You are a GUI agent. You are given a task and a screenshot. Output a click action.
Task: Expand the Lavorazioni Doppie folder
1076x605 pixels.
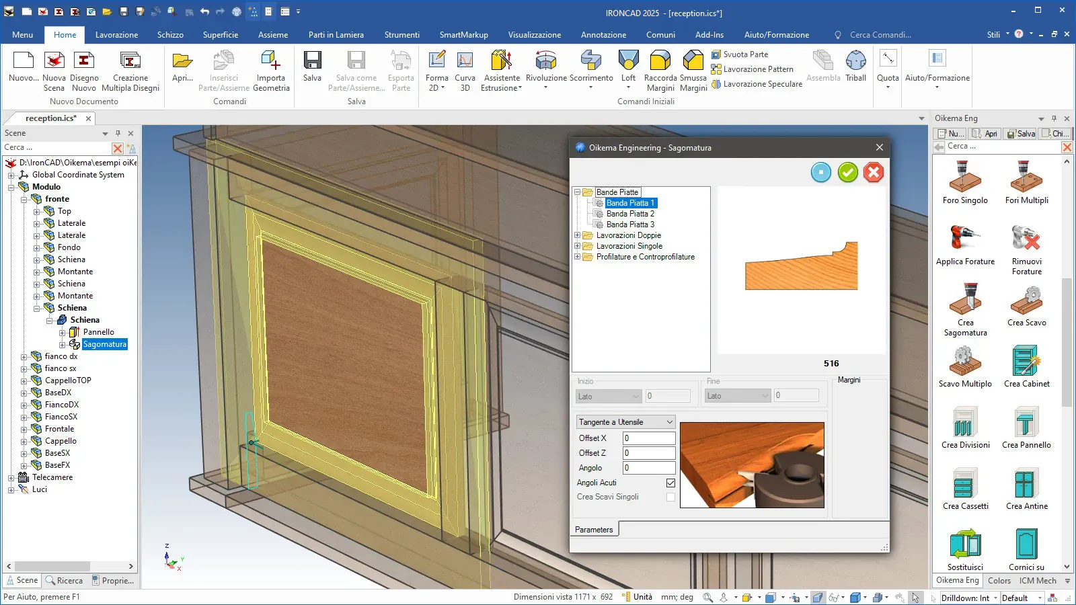coord(577,235)
